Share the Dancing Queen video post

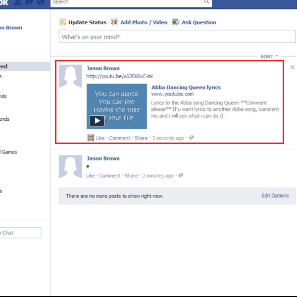tap(141, 138)
